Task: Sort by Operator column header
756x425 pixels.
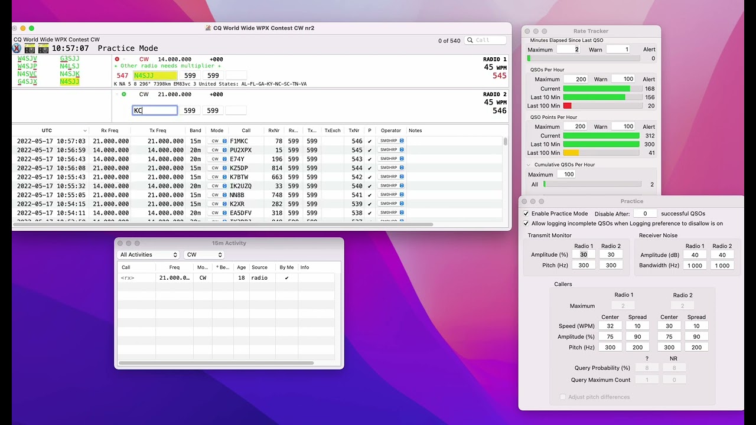Action: tap(390, 130)
